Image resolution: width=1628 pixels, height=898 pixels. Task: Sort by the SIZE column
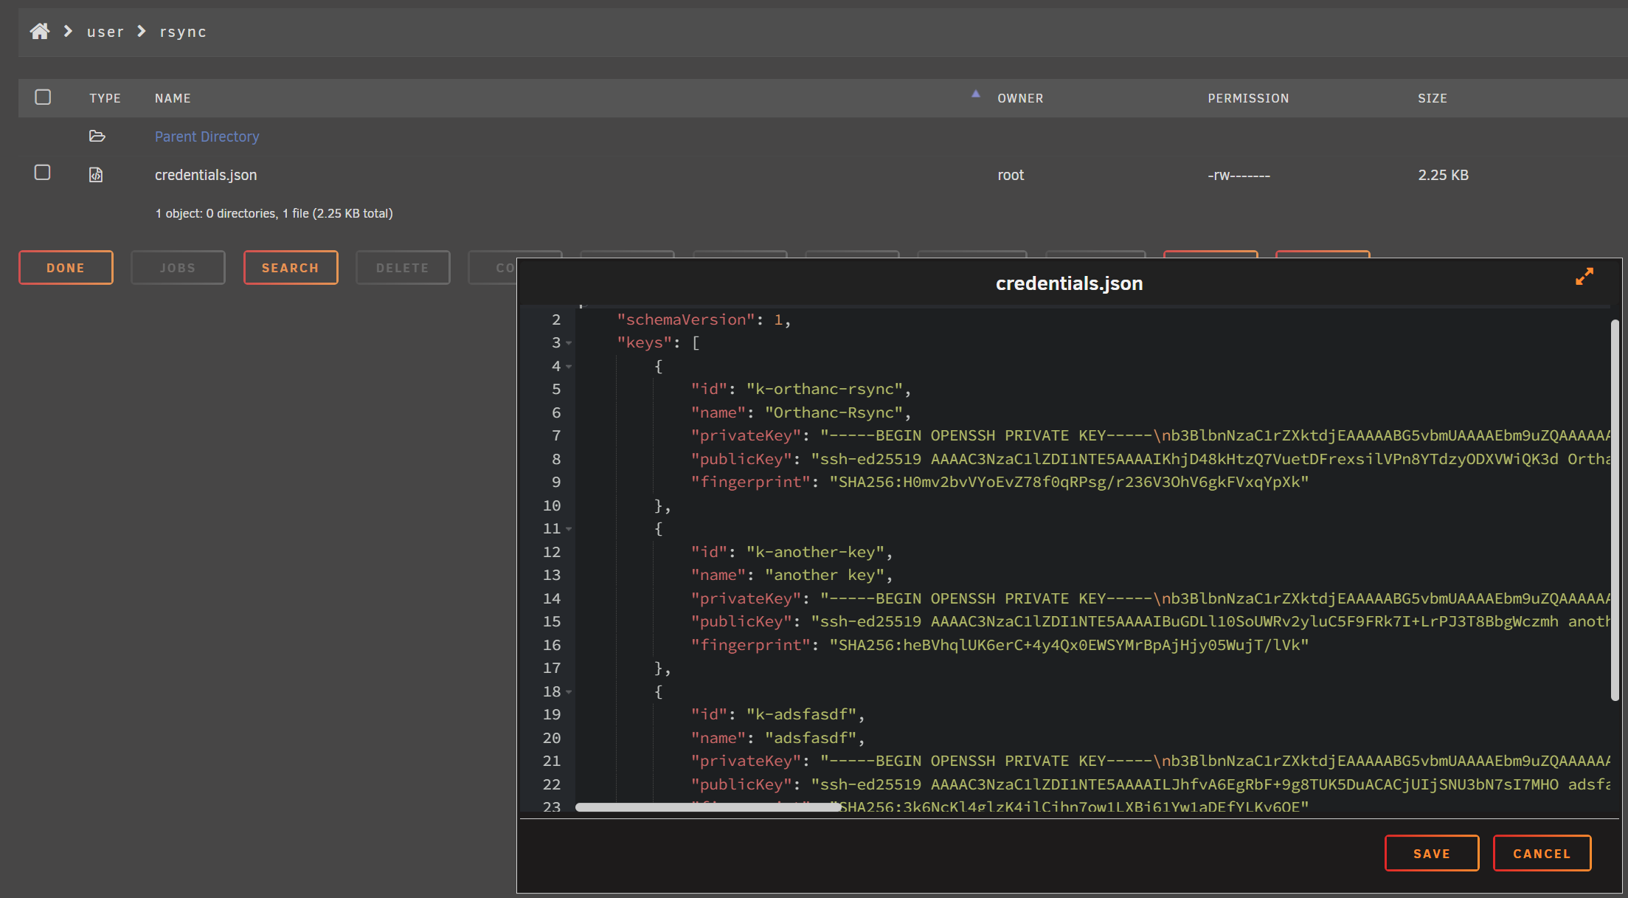click(1432, 98)
